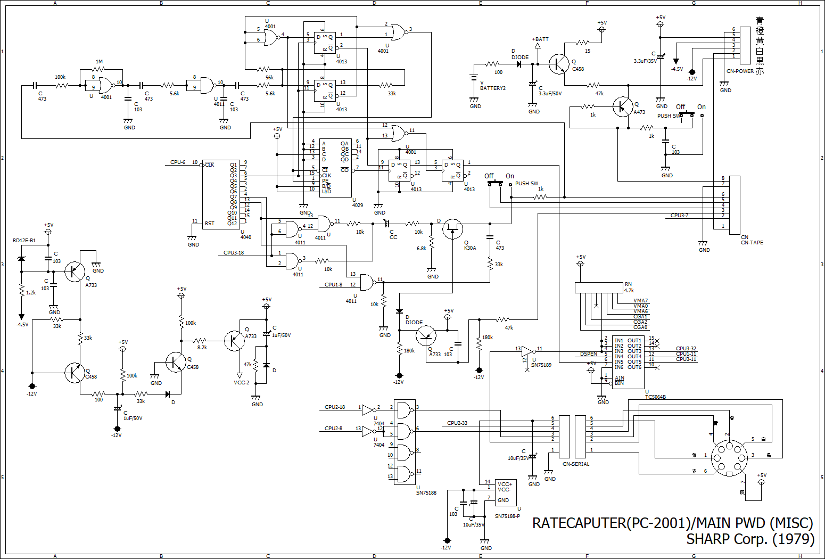Select the PUSH SW label near CN-TAPE
This screenshot has height=559, width=825.
click(526, 184)
